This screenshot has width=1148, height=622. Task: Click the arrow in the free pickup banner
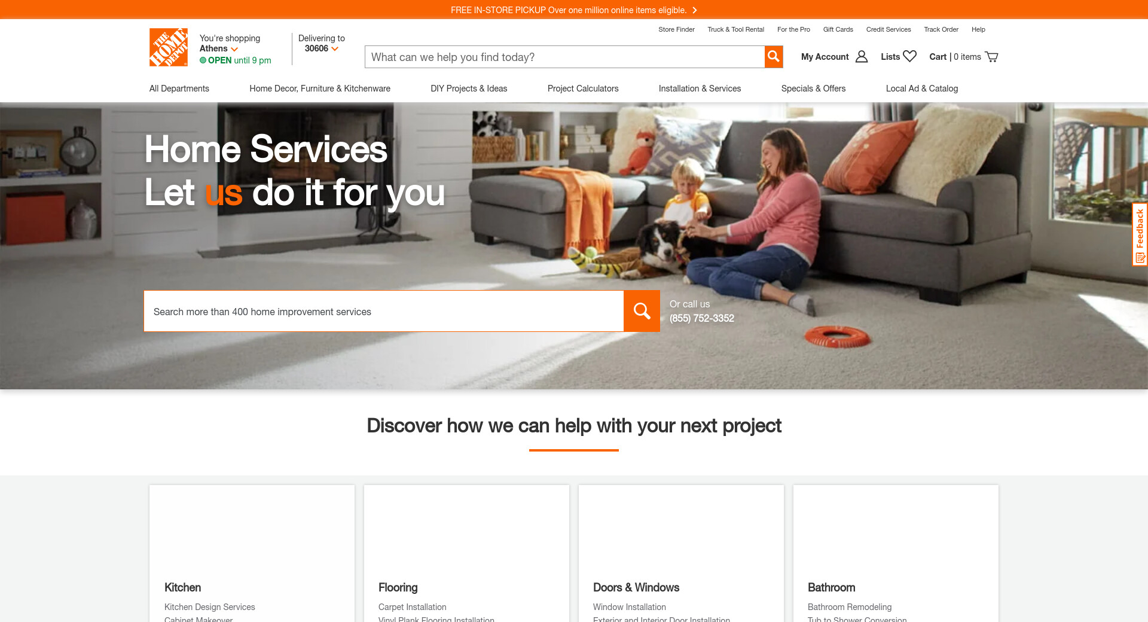[694, 10]
